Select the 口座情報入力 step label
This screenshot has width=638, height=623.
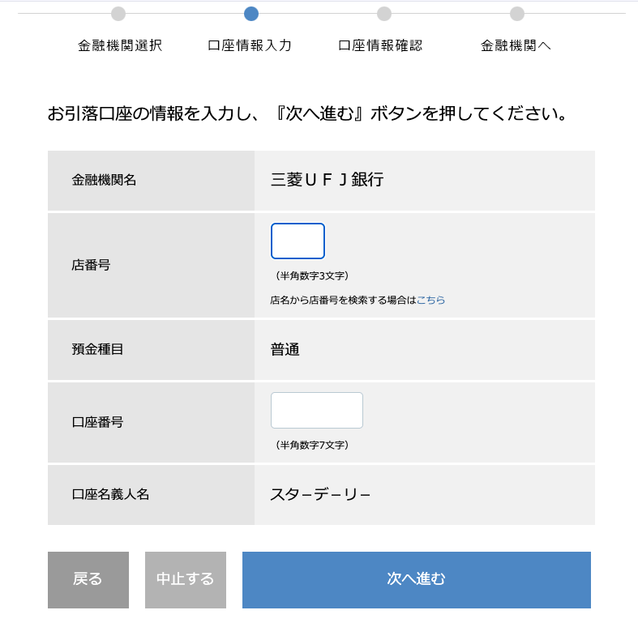pyautogui.click(x=250, y=45)
